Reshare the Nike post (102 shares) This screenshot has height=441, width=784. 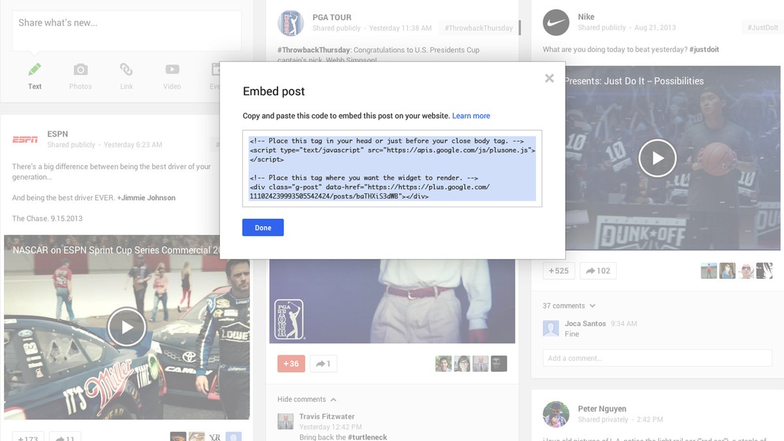(x=598, y=270)
